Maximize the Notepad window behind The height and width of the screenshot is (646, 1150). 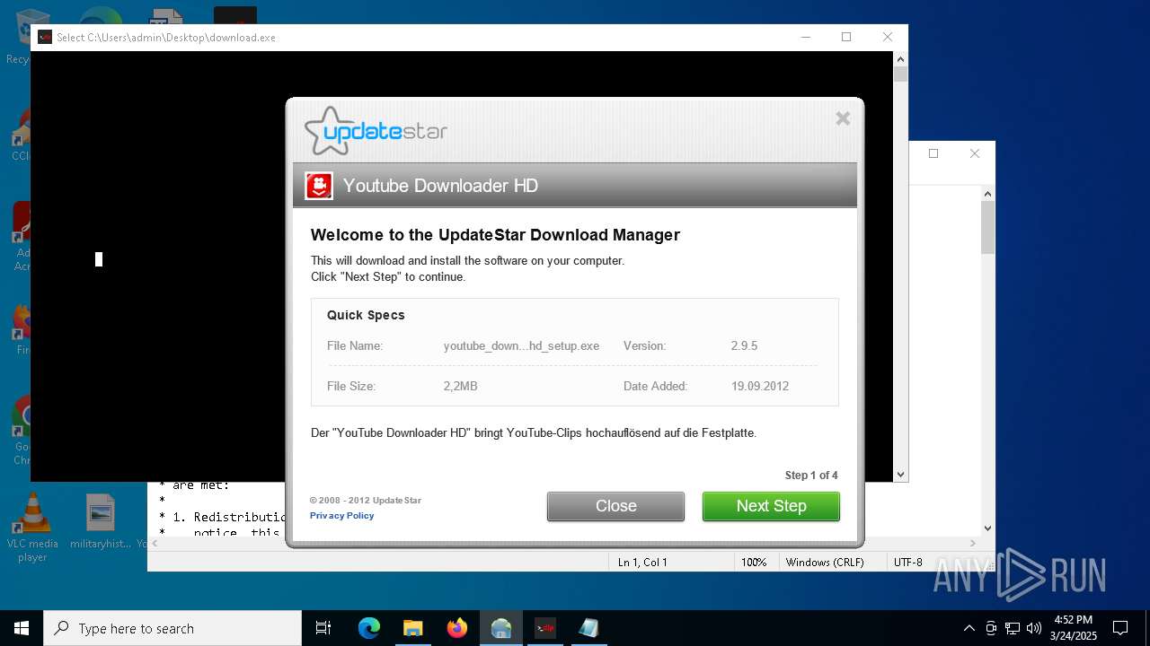pos(933,153)
